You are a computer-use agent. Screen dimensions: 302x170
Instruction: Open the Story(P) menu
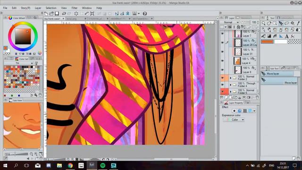tap(25, 8)
